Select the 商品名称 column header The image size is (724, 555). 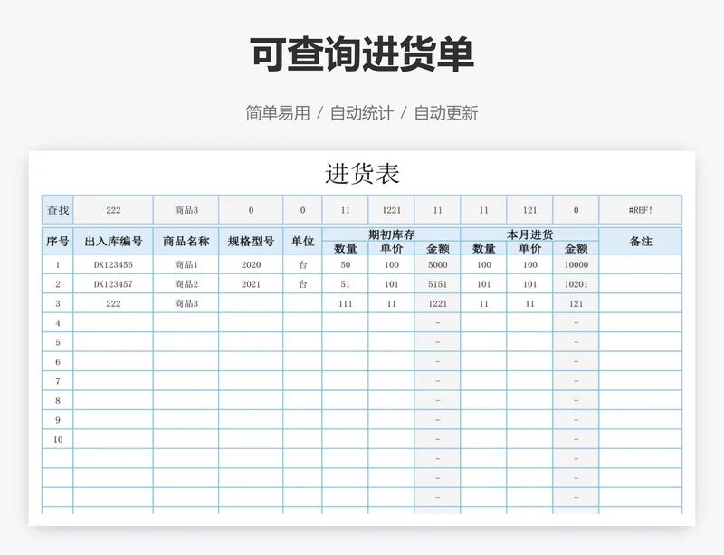click(x=186, y=241)
